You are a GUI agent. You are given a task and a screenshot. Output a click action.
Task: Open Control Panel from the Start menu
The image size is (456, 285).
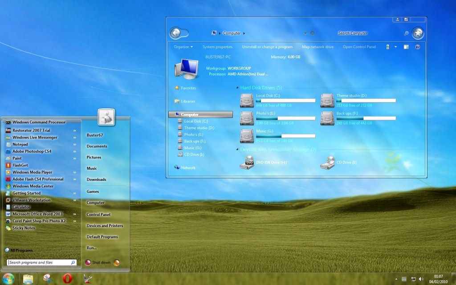98,215
